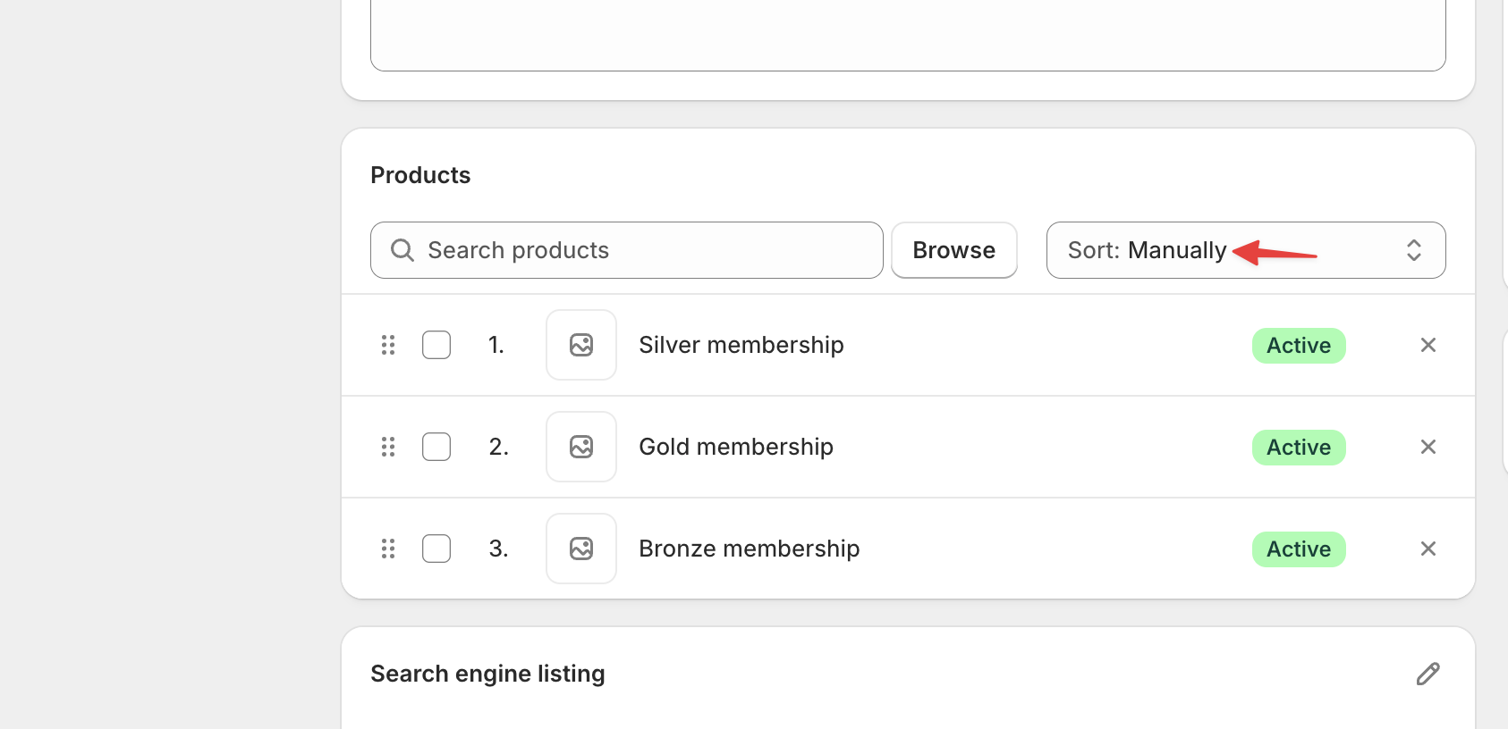Select the Silver membership checkbox
The width and height of the screenshot is (1508, 729).
click(x=436, y=345)
